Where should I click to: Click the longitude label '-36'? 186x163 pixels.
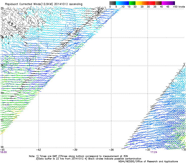click(x=111, y=150)
